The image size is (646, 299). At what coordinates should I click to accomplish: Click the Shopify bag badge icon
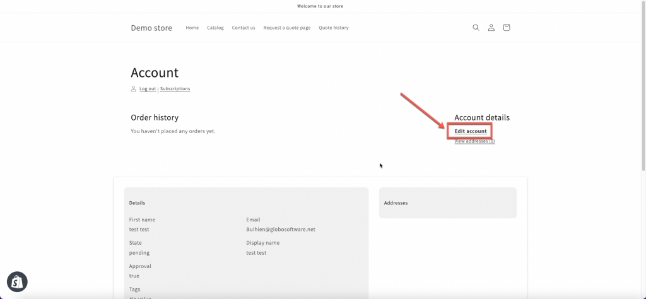click(x=17, y=282)
